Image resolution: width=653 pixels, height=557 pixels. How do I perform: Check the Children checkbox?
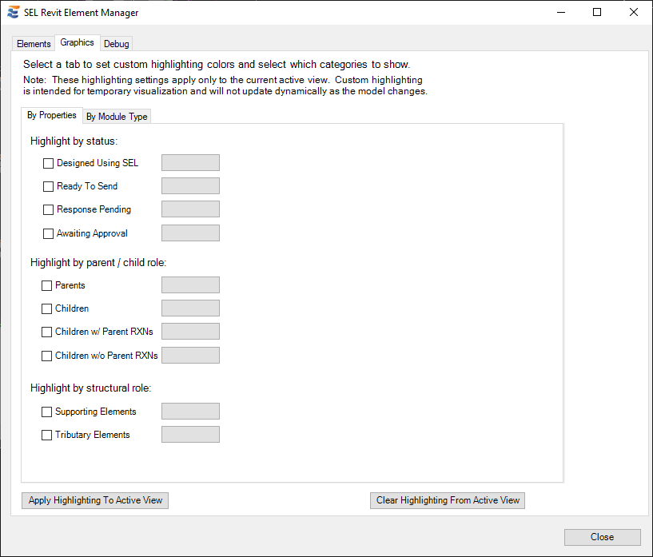[x=46, y=308]
